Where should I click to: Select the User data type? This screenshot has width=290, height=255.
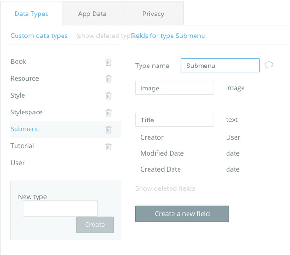18,163
